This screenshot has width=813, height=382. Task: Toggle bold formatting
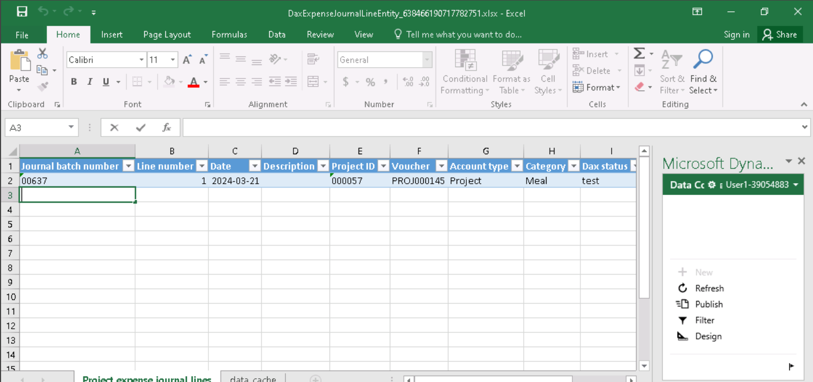[x=74, y=82]
